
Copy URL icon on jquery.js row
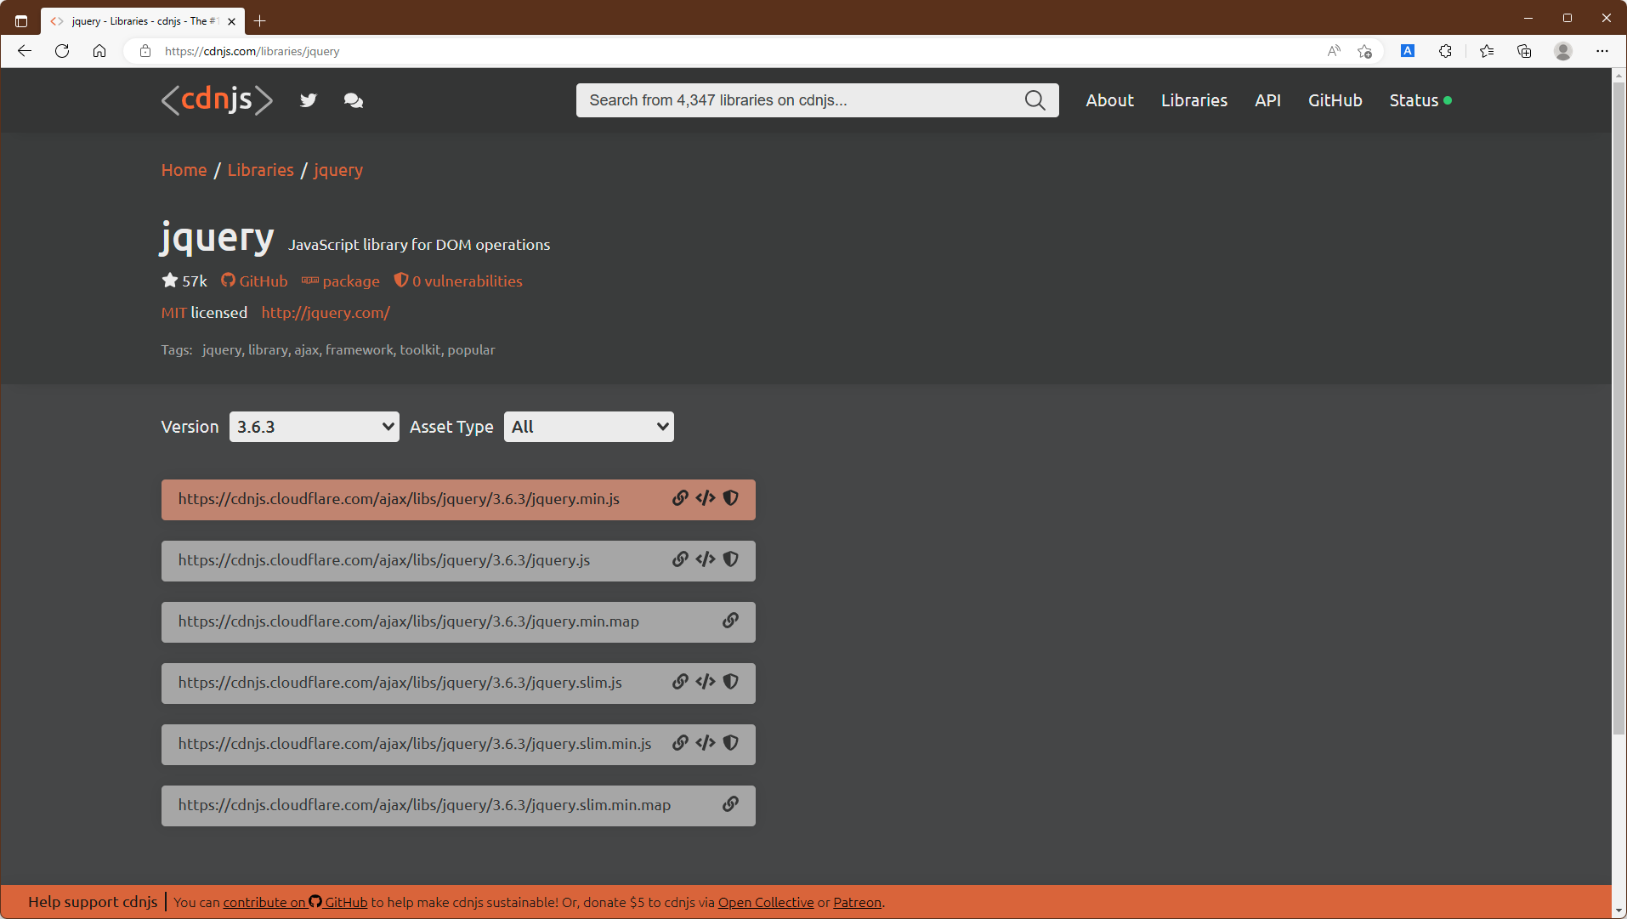tap(680, 559)
